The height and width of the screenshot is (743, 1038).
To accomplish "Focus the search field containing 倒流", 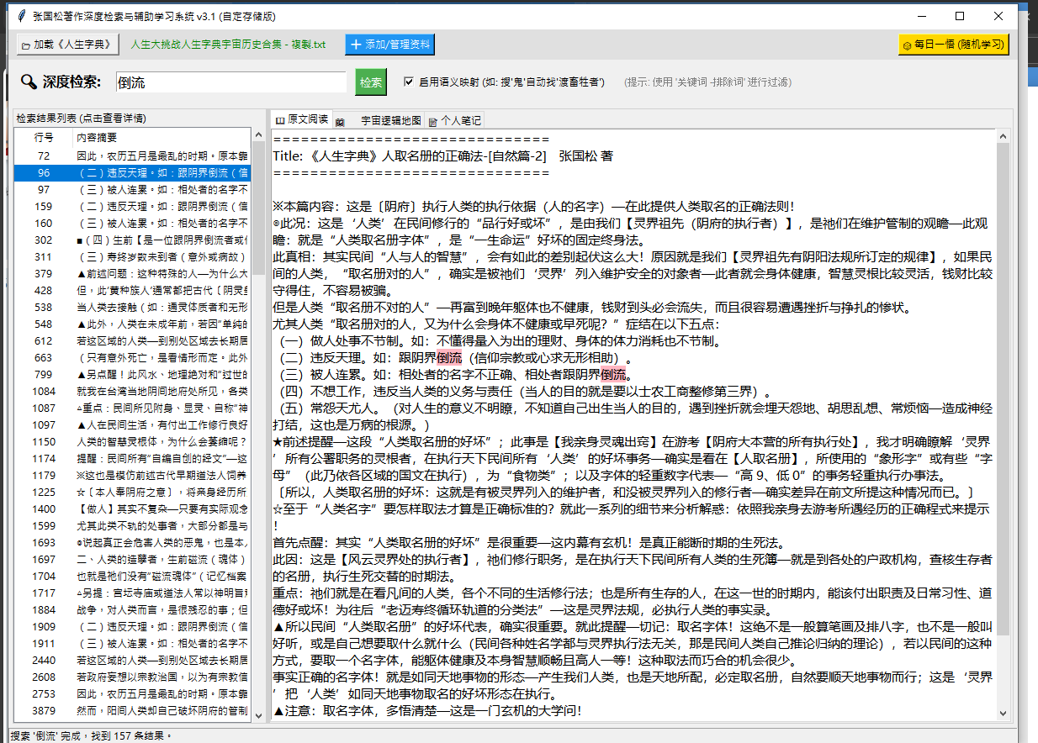I will coord(230,82).
